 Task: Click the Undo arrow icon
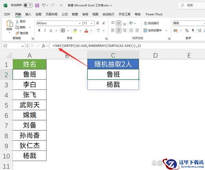[x=44, y=5]
